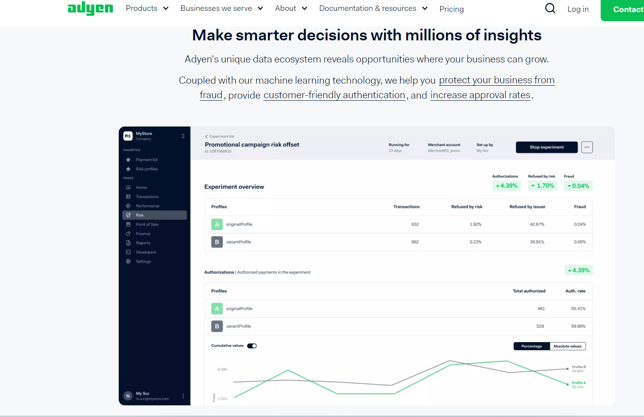Click the 55.41% auth rate value
The width and height of the screenshot is (644, 417).
tap(578, 309)
